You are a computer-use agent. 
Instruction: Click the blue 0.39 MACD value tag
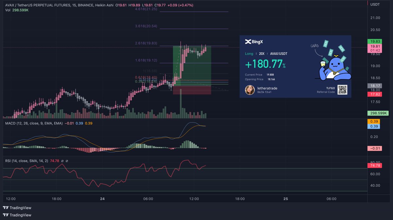(374, 126)
